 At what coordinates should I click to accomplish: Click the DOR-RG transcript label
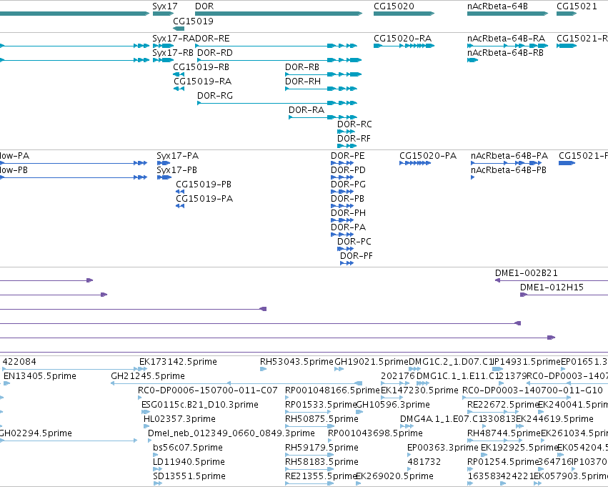(x=215, y=96)
